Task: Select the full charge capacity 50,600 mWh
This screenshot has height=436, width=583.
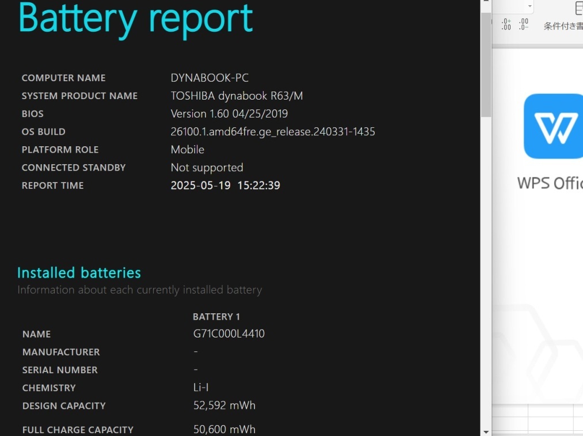Action: (224, 429)
